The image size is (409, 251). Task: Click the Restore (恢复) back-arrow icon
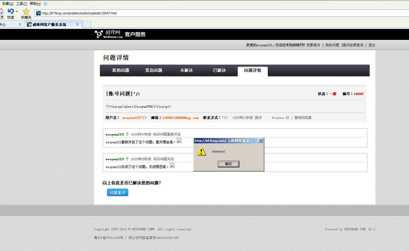(11, 11)
